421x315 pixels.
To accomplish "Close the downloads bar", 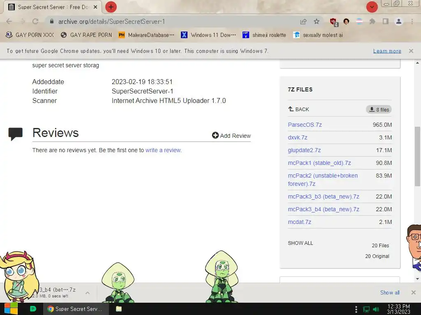I will pos(414,292).
